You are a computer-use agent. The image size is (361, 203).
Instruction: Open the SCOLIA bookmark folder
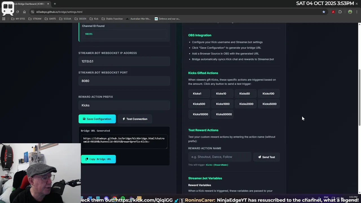(x=65, y=19)
